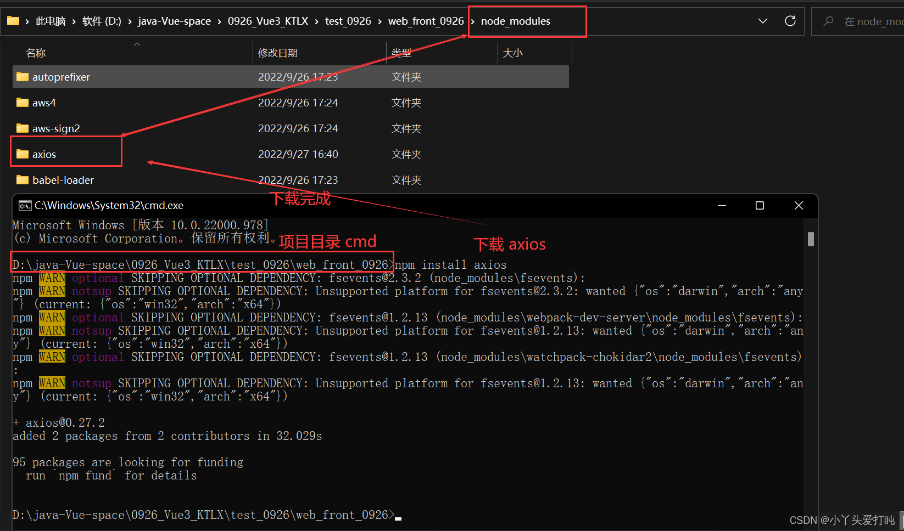
Task: Click the run npm fund line
Action: (x=111, y=476)
